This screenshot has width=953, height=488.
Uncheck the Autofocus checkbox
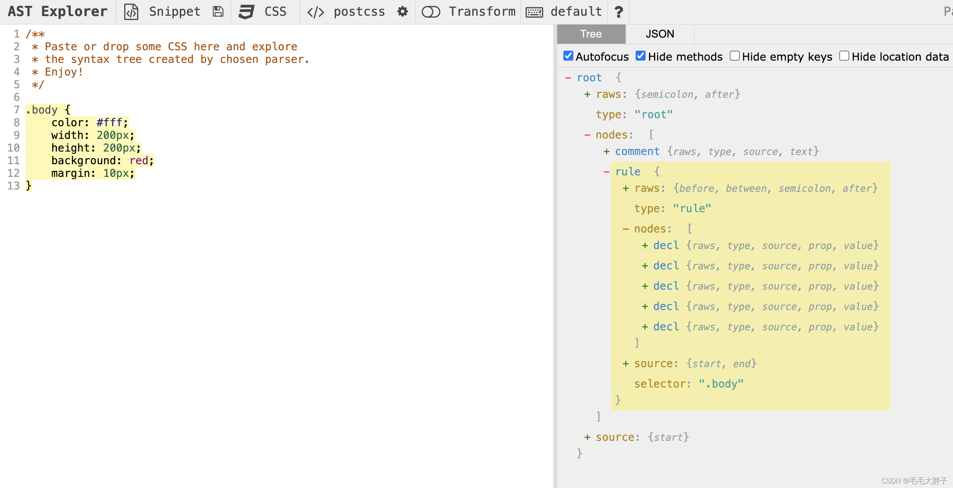[x=568, y=56]
